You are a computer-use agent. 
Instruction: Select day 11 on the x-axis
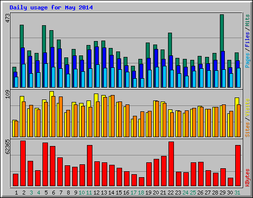[x=89, y=193]
